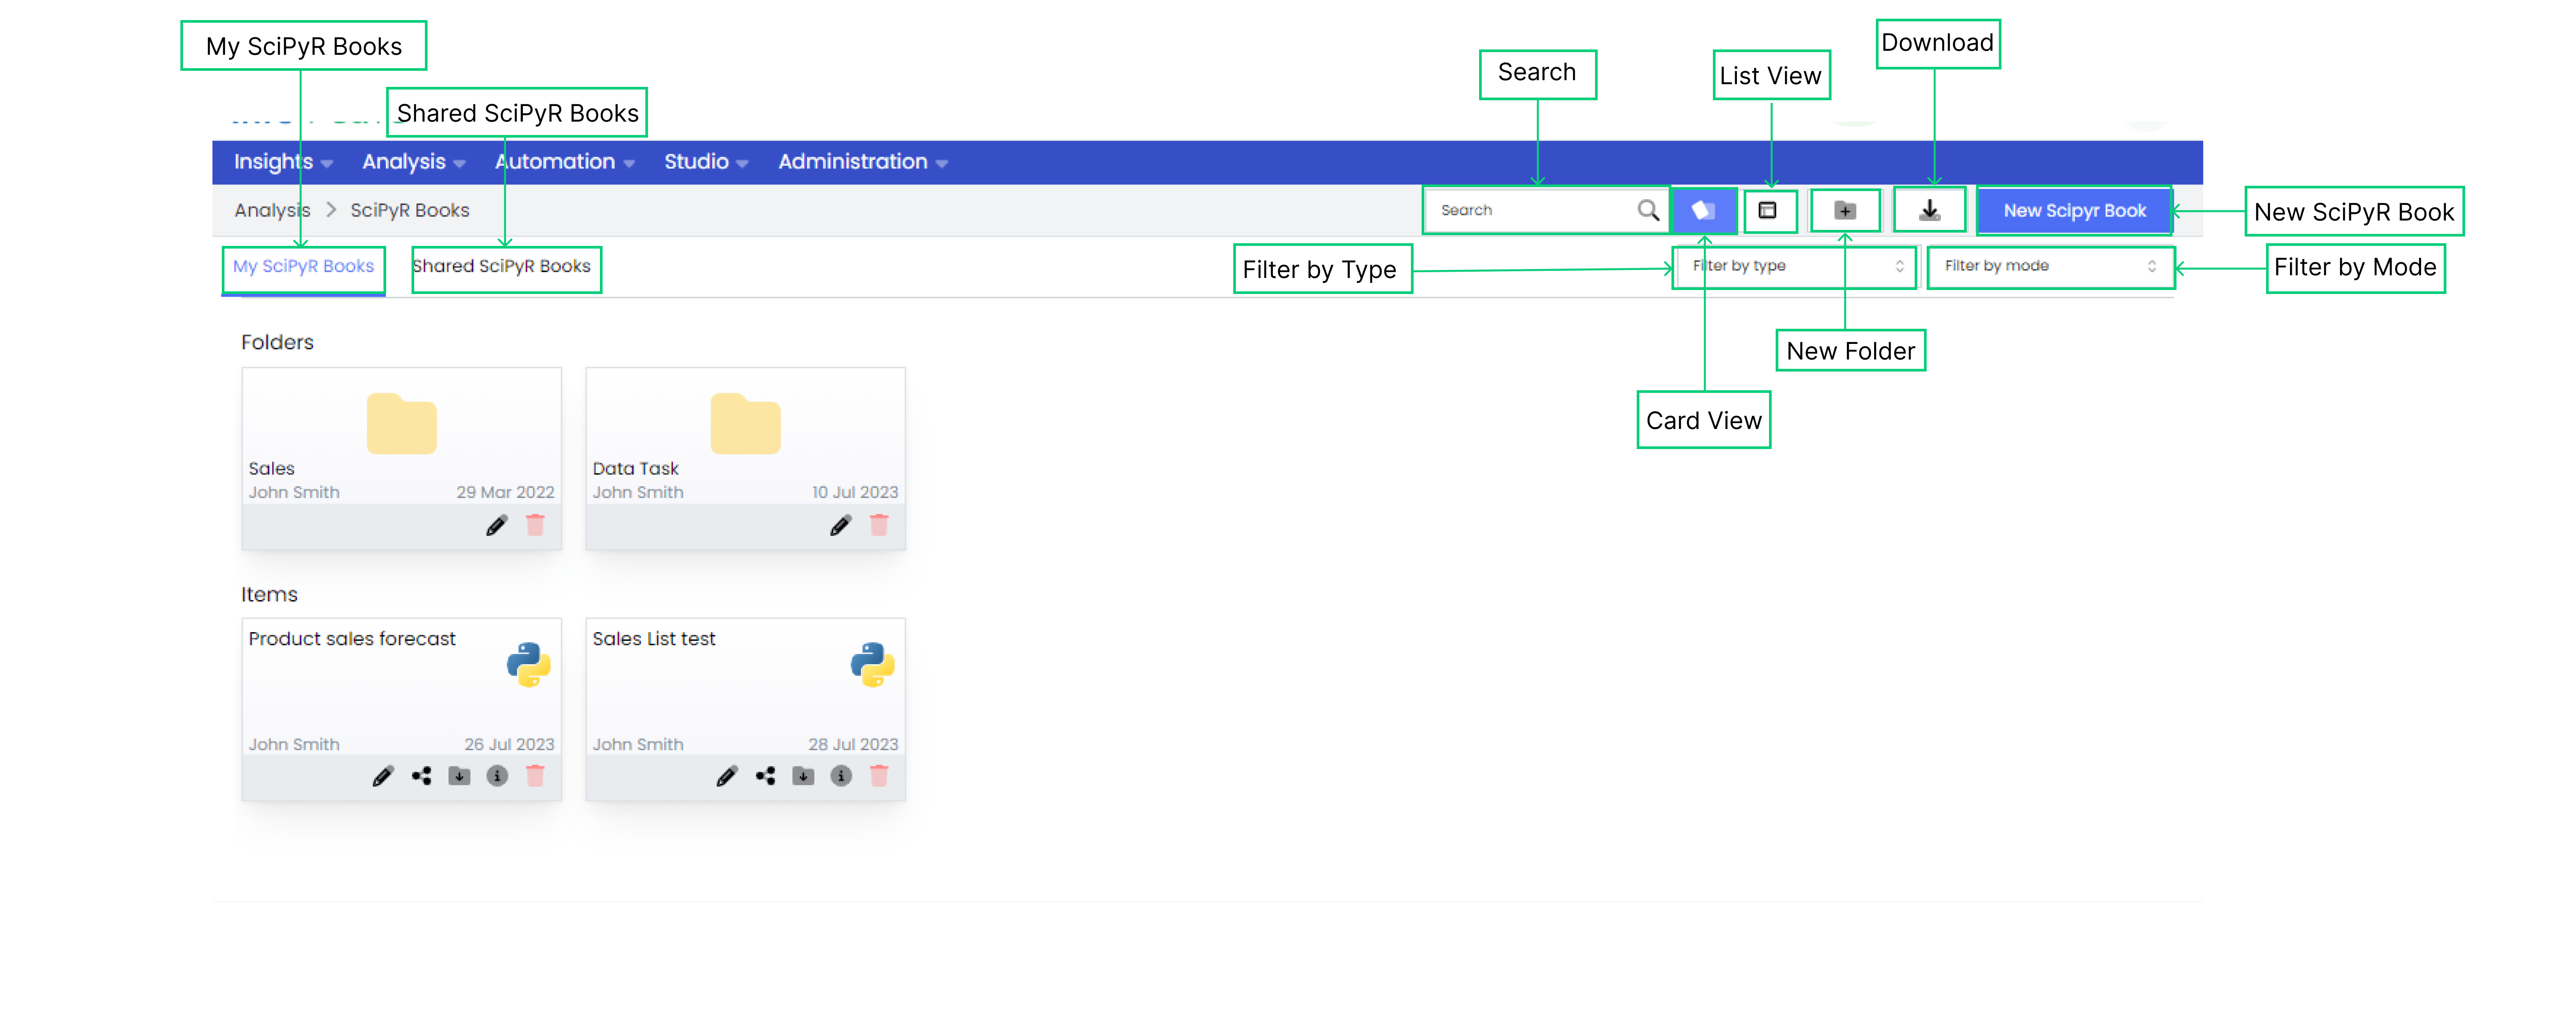Image resolution: width=2576 pixels, height=1013 pixels.
Task: Edit Product sales forecast book
Action: (x=382, y=776)
